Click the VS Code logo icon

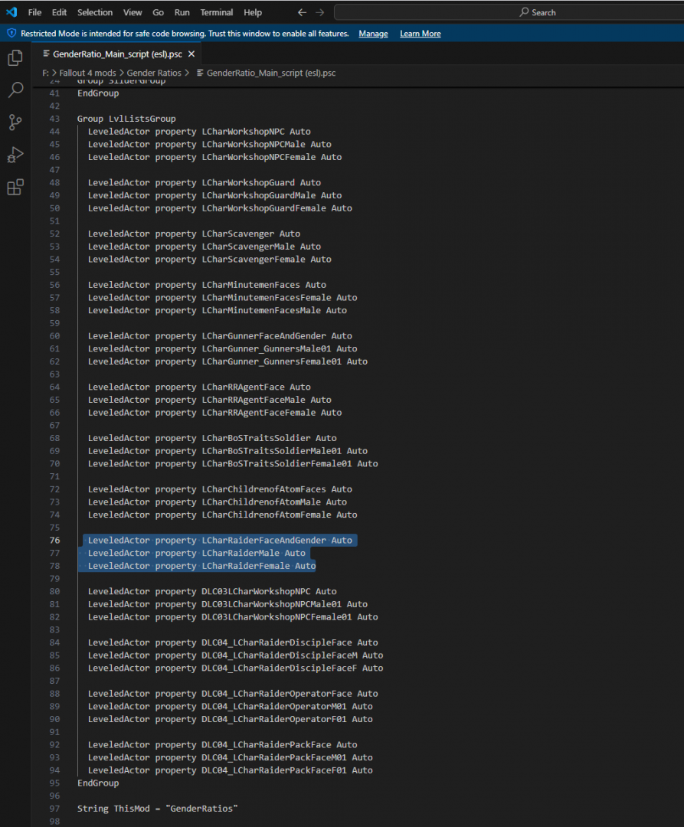[11, 12]
